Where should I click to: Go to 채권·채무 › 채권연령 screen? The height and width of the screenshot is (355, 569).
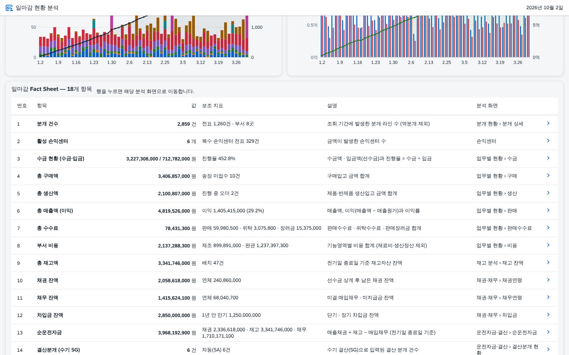pos(499,280)
